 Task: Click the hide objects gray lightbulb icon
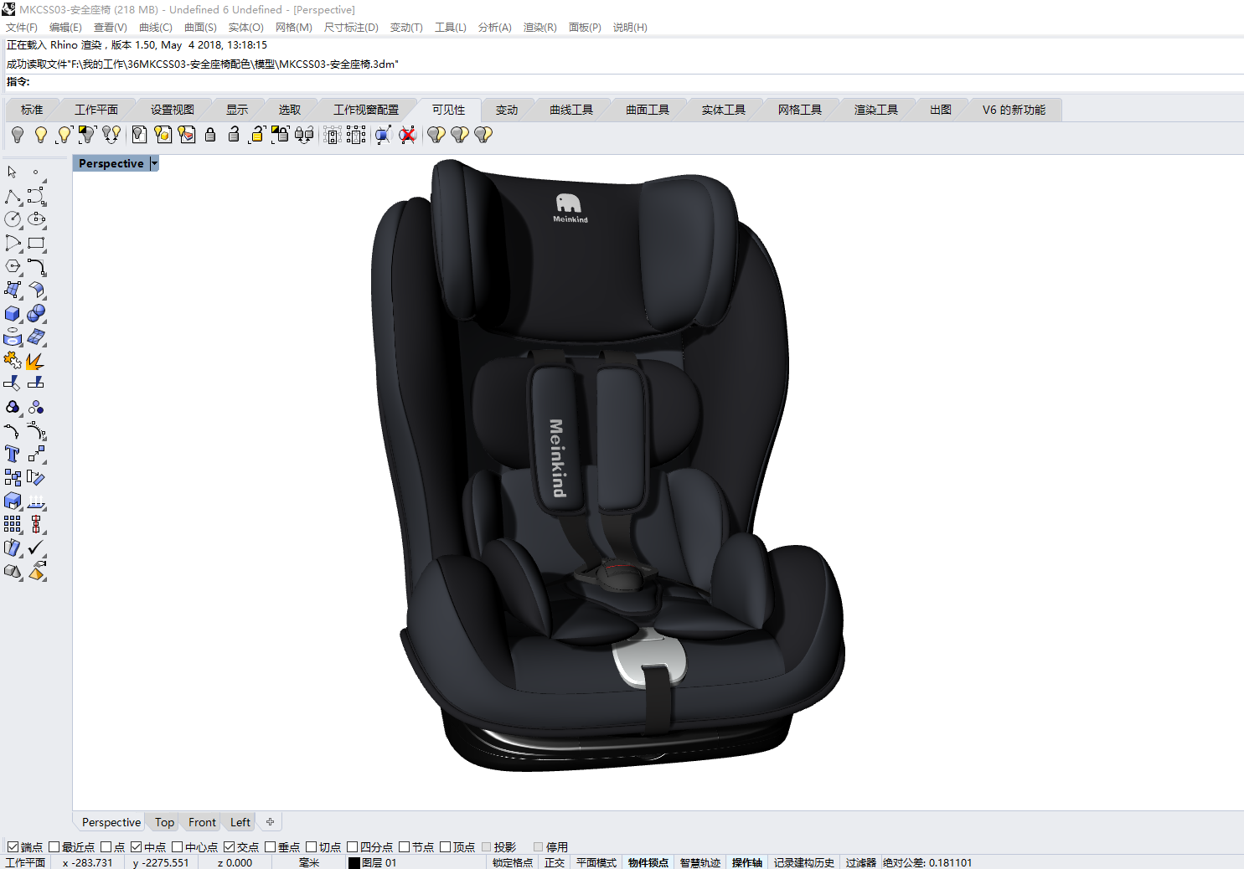click(18, 134)
